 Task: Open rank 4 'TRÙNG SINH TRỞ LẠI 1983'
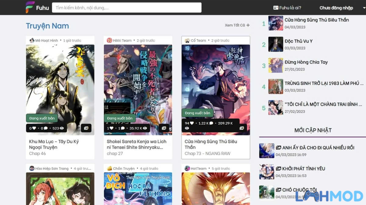tap(324, 83)
